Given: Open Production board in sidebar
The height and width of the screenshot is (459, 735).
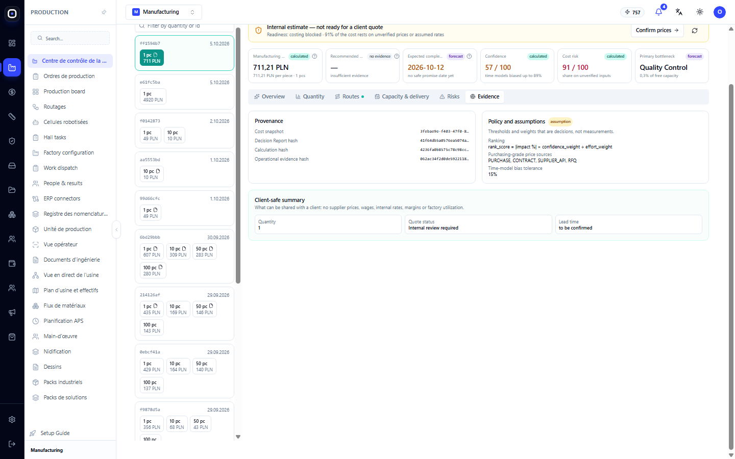Looking at the screenshot, I should point(70,91).
